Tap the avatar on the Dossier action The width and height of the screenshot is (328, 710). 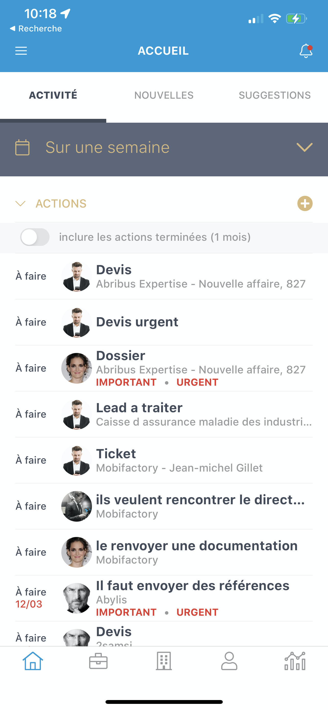(77, 368)
